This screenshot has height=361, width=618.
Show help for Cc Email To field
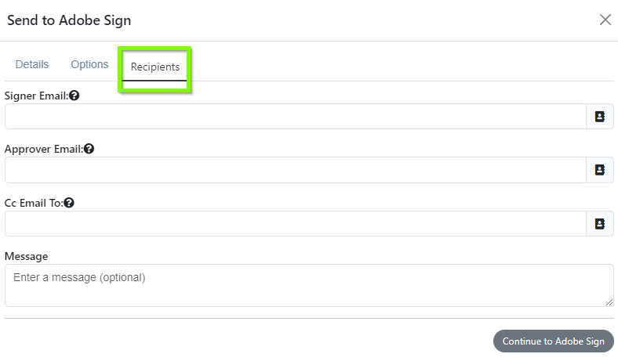point(69,203)
